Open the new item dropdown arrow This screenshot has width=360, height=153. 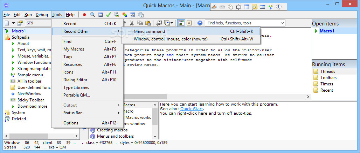coord(13,23)
